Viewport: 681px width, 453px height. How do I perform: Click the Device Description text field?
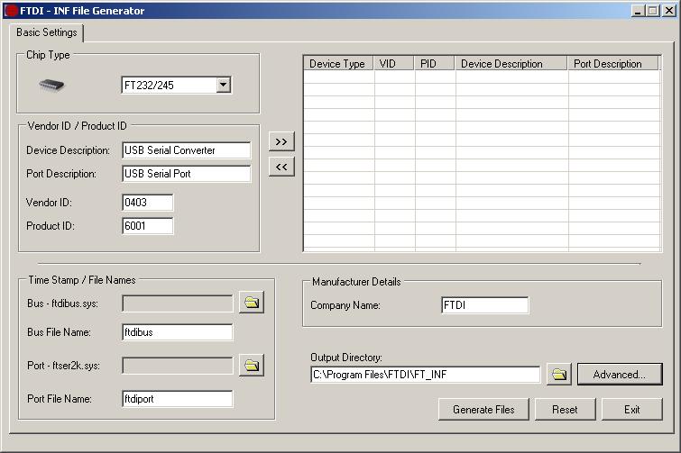click(186, 150)
